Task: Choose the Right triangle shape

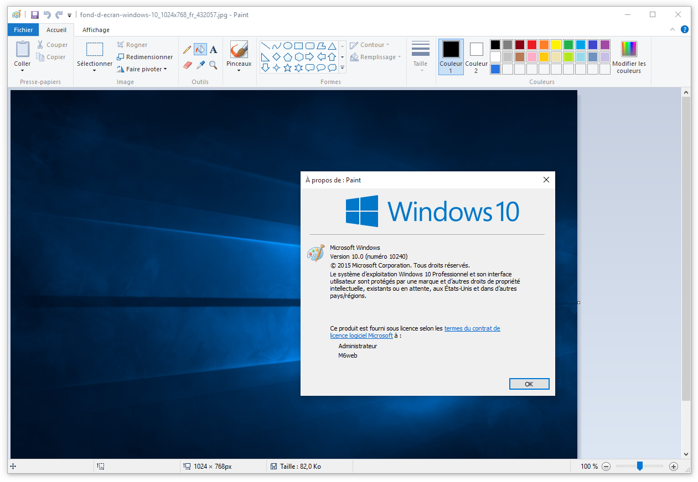Action: tap(266, 57)
